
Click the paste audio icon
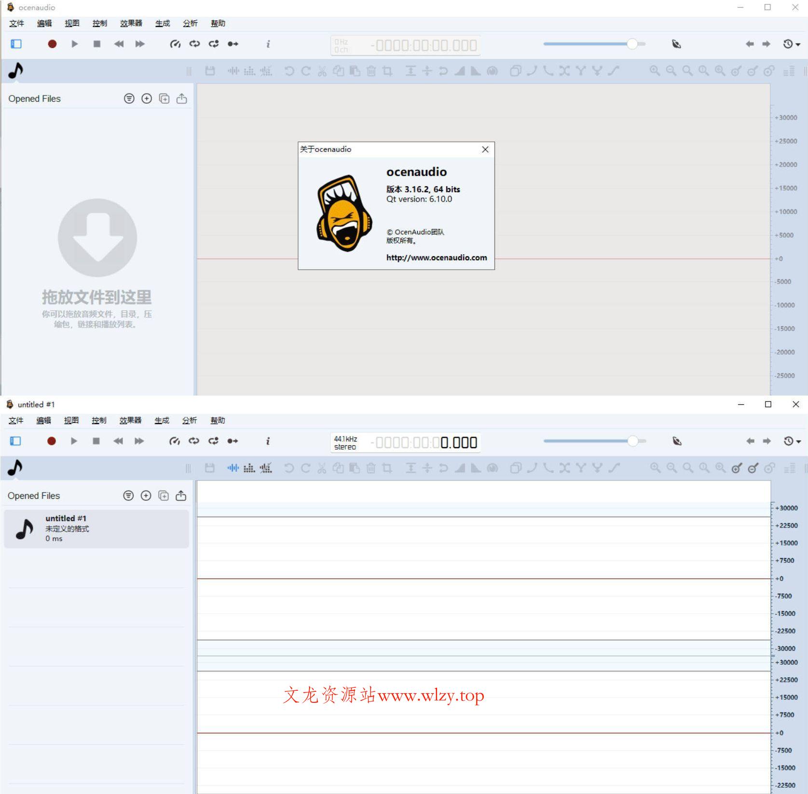tap(355, 71)
